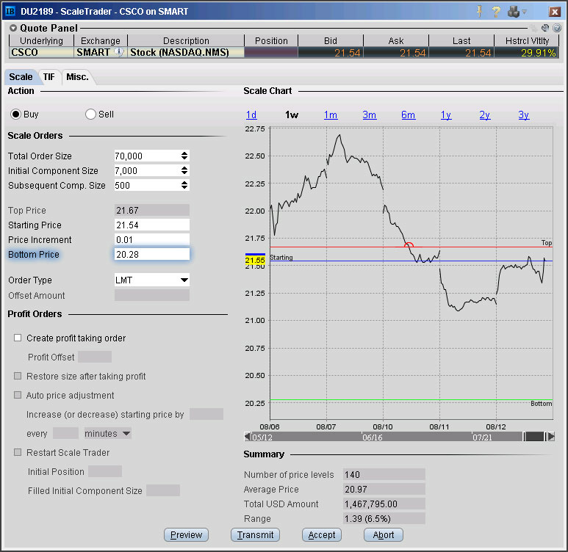
Task: Click the CSCO underlying cell
Action: tap(41, 53)
